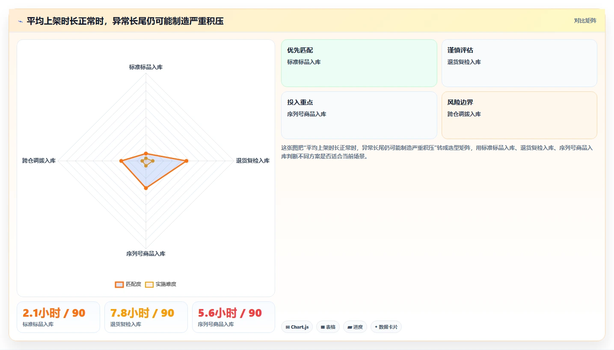Click the 跨仓调拨入库 radar axis label
This screenshot has width=614, height=350.
(x=39, y=160)
